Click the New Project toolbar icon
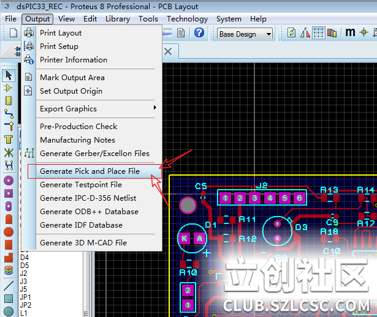This screenshot has height=317, width=377. click(13, 33)
